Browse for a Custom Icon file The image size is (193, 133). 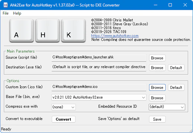[157, 88]
